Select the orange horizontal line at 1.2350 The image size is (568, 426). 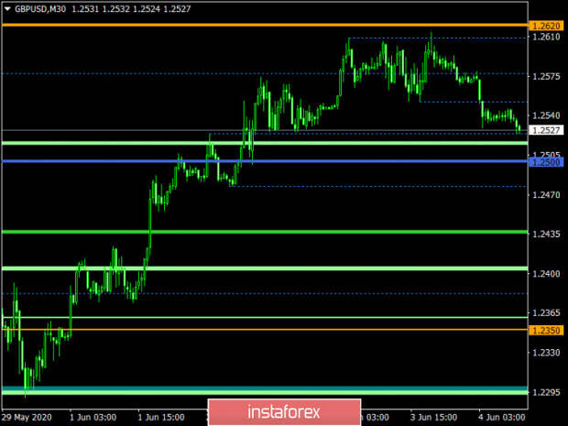(x=265, y=330)
